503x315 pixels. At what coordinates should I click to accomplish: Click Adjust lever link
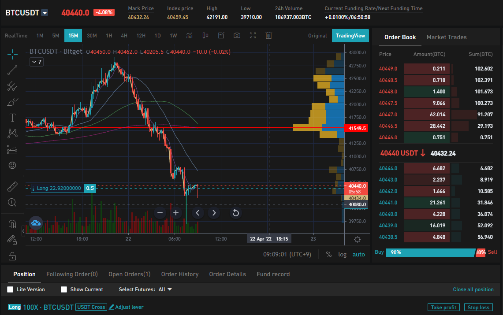[126, 307]
